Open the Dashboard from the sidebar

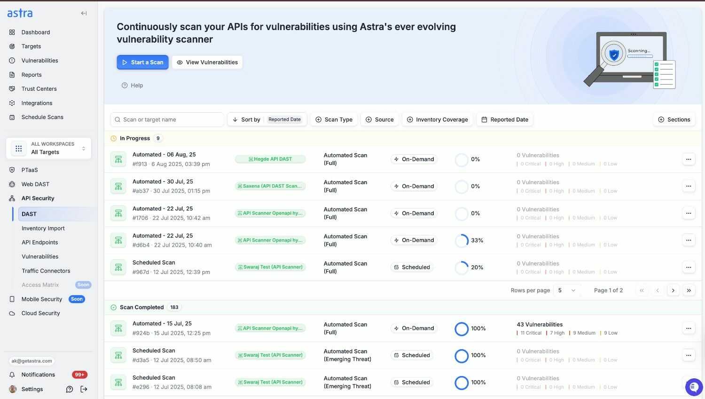point(36,32)
